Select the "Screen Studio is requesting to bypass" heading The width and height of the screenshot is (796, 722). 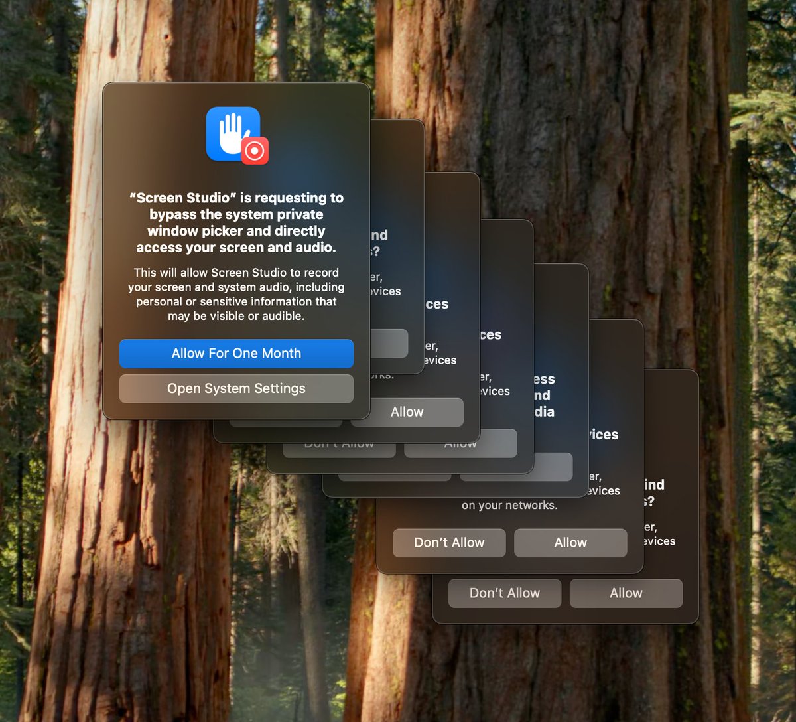(x=236, y=222)
